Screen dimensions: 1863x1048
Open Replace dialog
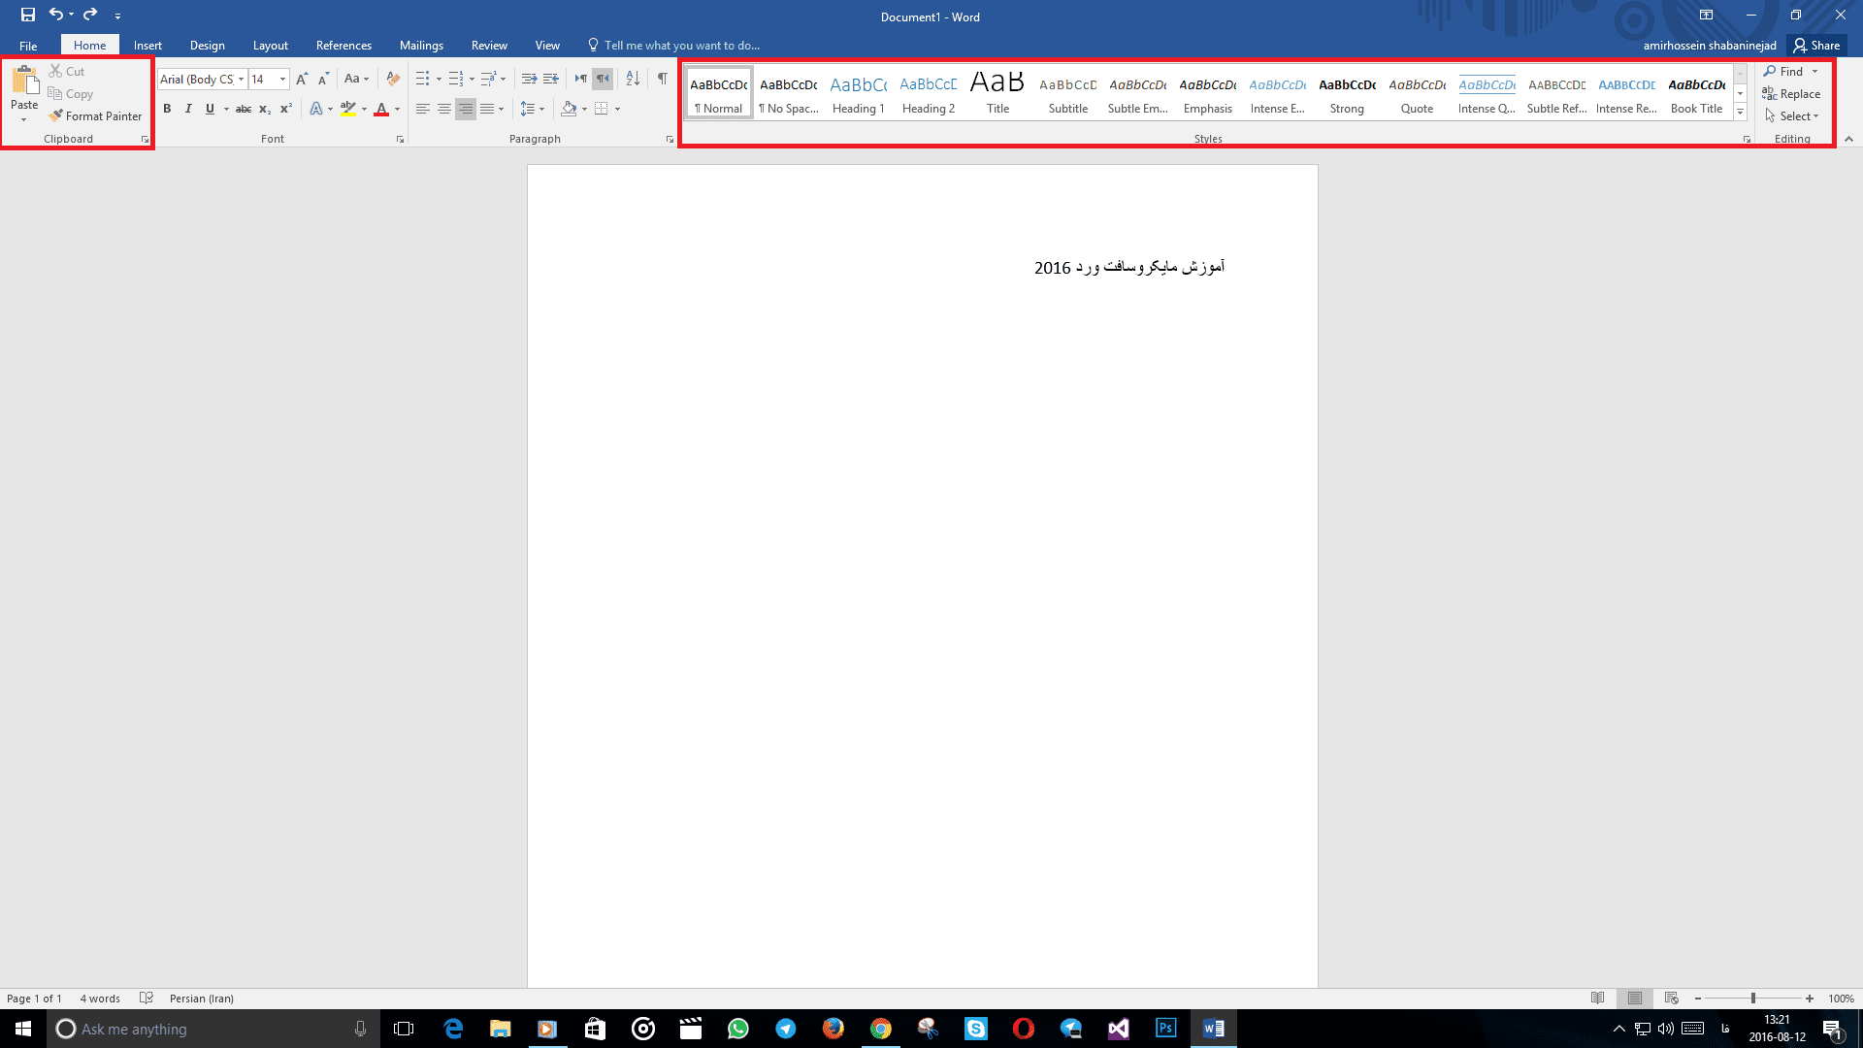coord(1791,94)
